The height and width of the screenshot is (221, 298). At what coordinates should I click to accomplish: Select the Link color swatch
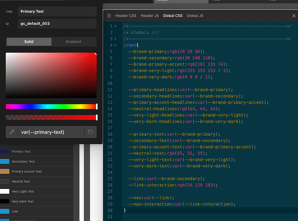click(x=4, y=211)
